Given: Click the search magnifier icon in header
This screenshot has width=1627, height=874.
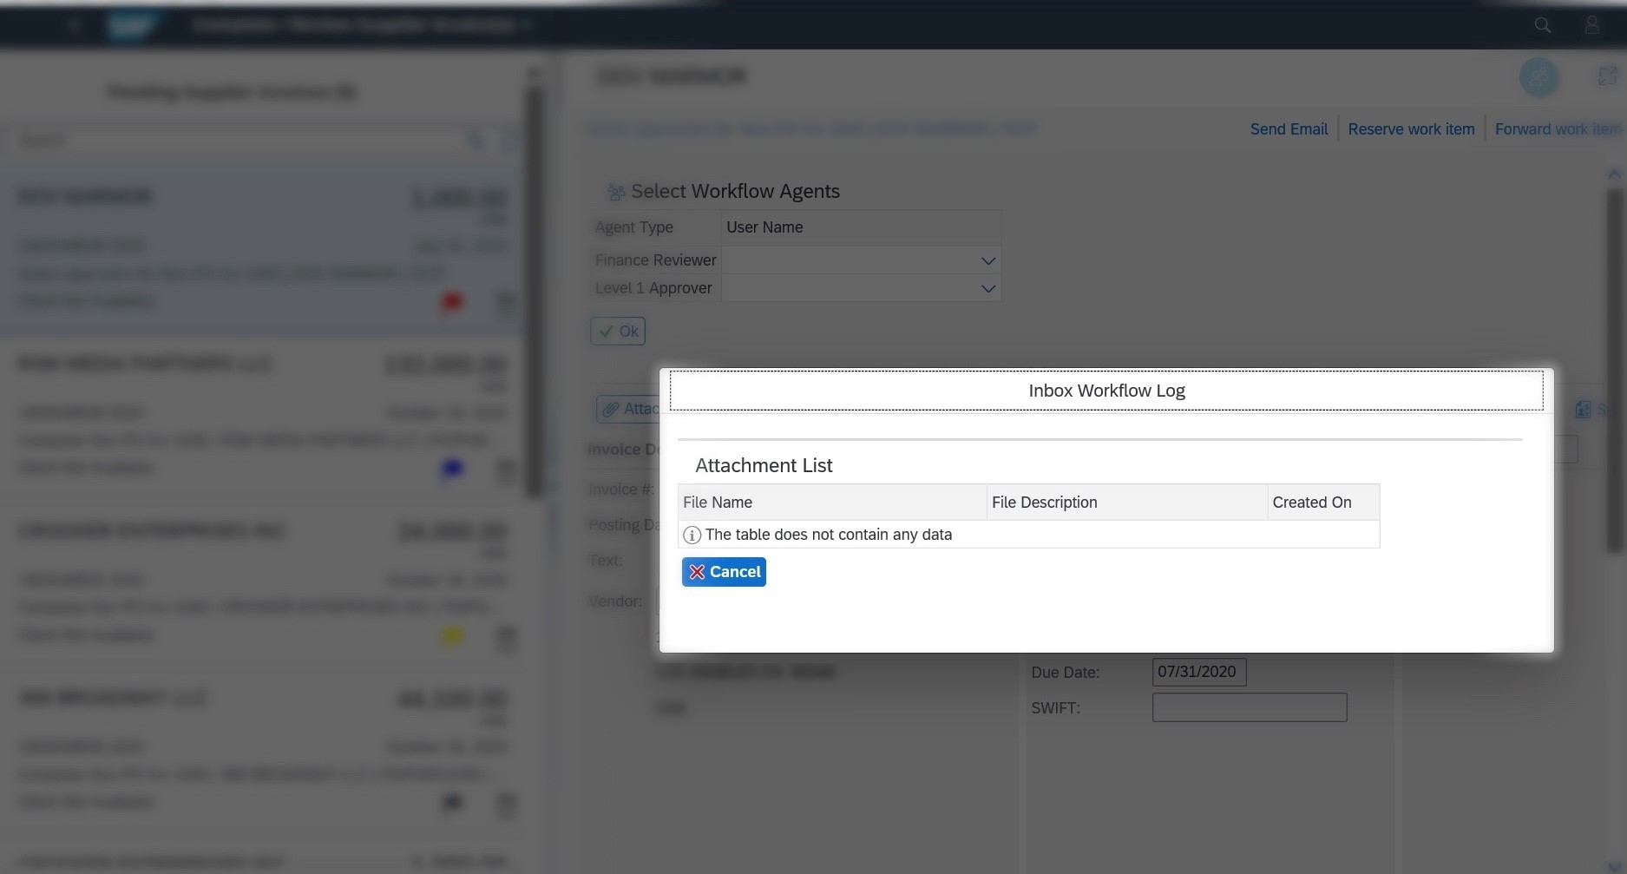Looking at the screenshot, I should [x=1542, y=25].
